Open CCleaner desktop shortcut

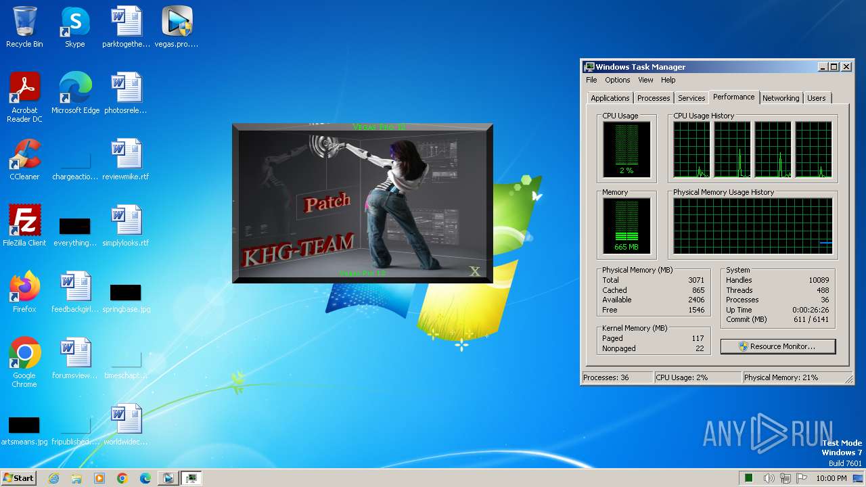(24, 160)
